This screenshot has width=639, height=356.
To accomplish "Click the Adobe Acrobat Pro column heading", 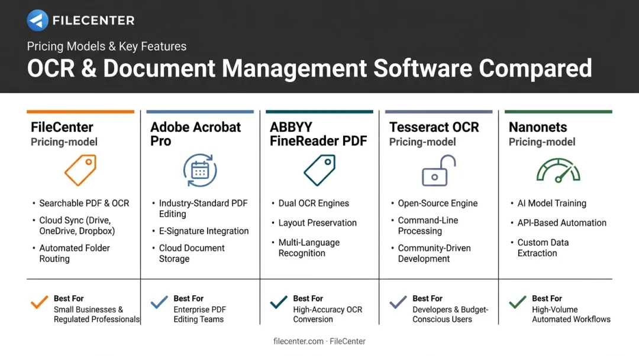I will pyautogui.click(x=196, y=134).
